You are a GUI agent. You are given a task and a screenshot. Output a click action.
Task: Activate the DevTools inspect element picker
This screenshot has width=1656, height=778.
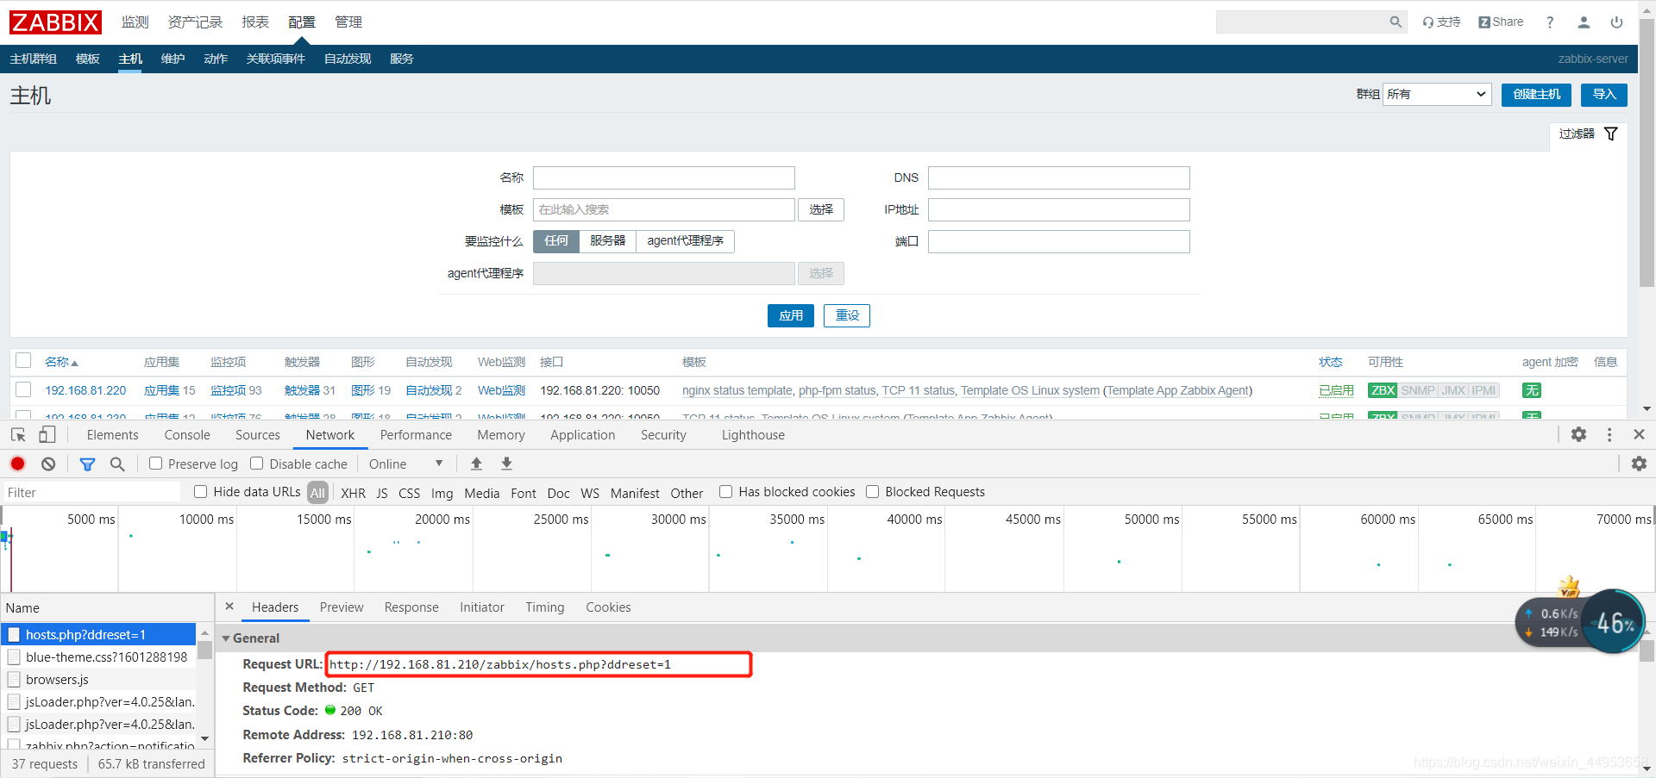[18, 435]
